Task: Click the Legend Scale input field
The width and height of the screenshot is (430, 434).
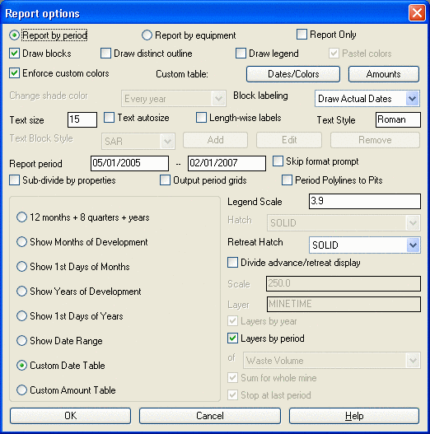Action: tap(365, 201)
